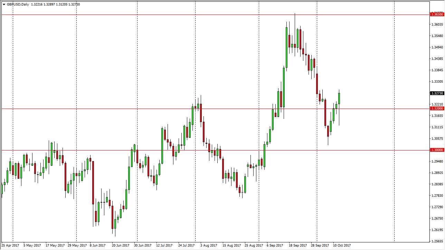Click the dashed gridline near 28 Sep 2017
The image size is (445, 250).
click(x=317, y=138)
